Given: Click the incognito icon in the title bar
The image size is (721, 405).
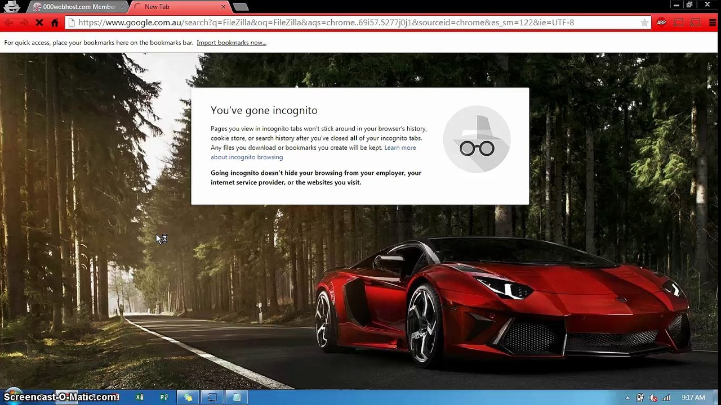Looking at the screenshot, I should tap(12, 7).
